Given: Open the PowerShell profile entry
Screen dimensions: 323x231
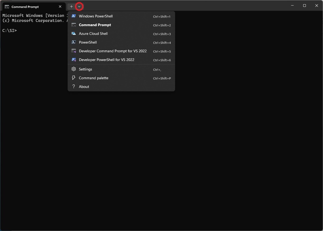Looking at the screenshot, I should (121, 42).
